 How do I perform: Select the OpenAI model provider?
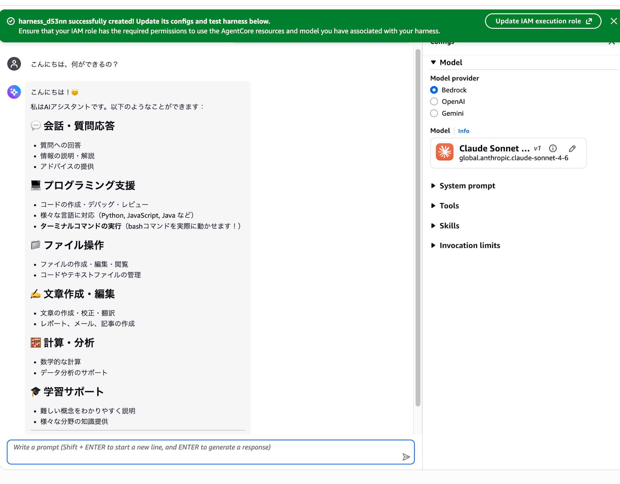pyautogui.click(x=434, y=102)
